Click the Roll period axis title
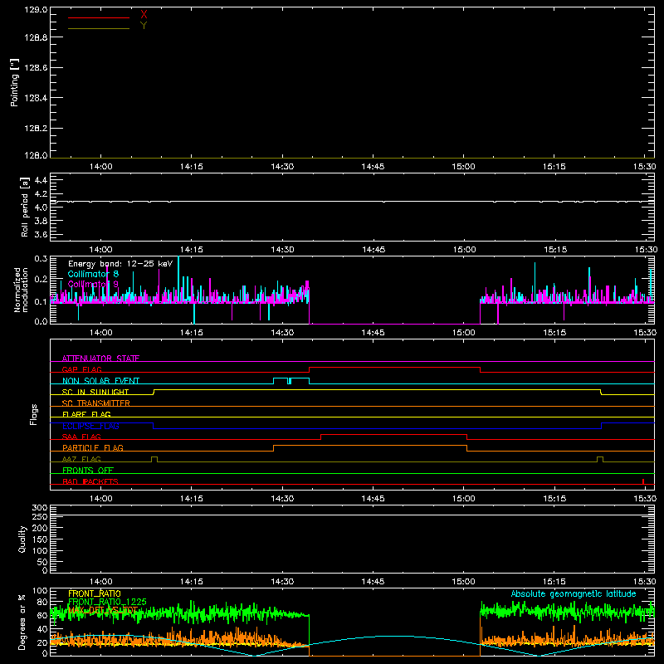The height and width of the screenshot is (664, 664). pos(25,207)
